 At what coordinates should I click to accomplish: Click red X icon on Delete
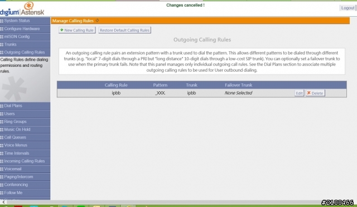[x=308, y=93]
